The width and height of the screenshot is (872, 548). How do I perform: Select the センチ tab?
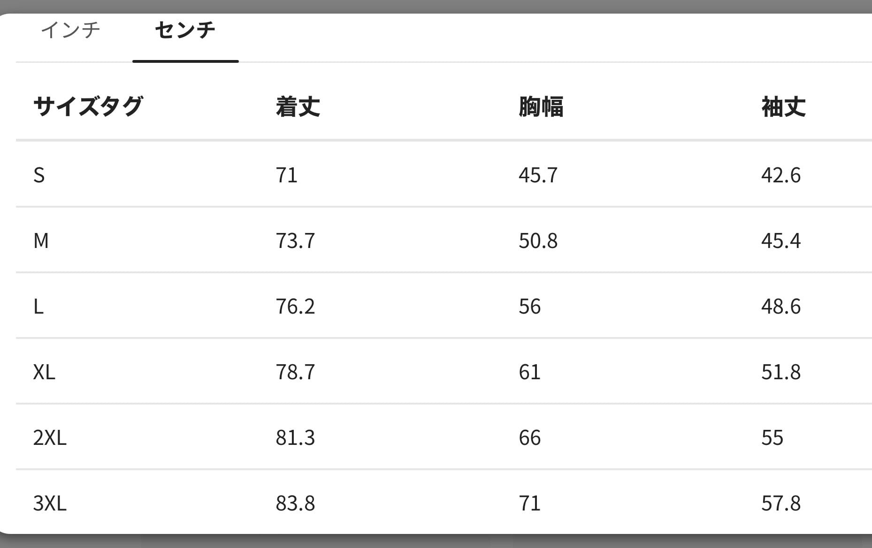[185, 30]
